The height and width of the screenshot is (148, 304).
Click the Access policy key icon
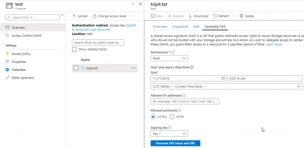(7, 54)
